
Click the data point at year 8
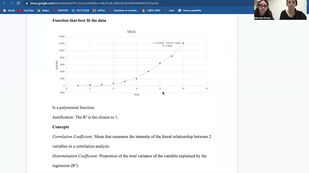click(160, 63)
